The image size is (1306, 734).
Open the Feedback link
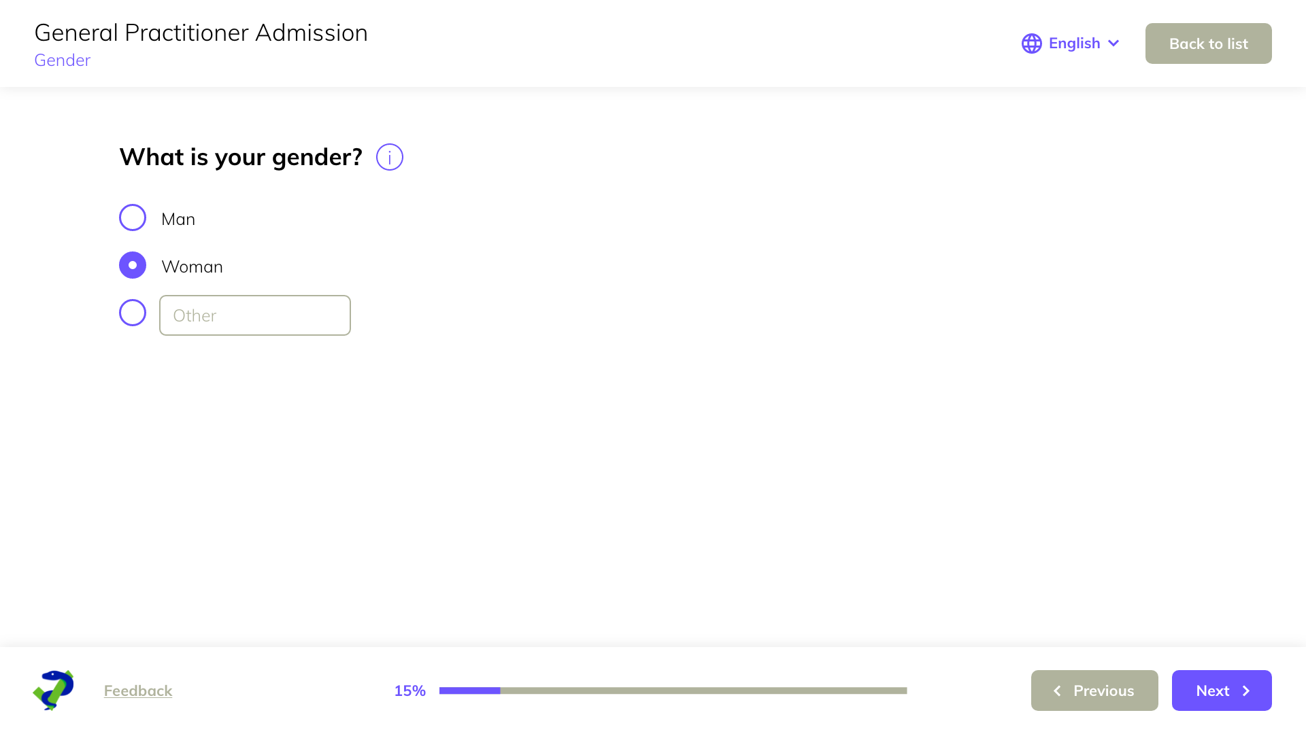coord(138,691)
